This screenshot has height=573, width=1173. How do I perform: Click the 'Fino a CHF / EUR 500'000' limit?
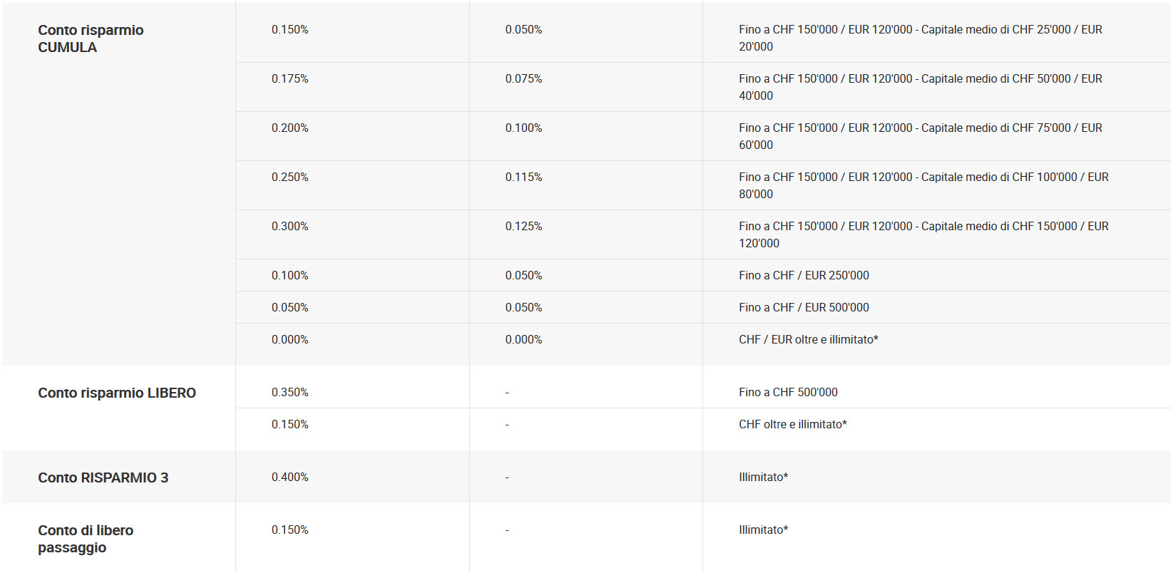(804, 307)
